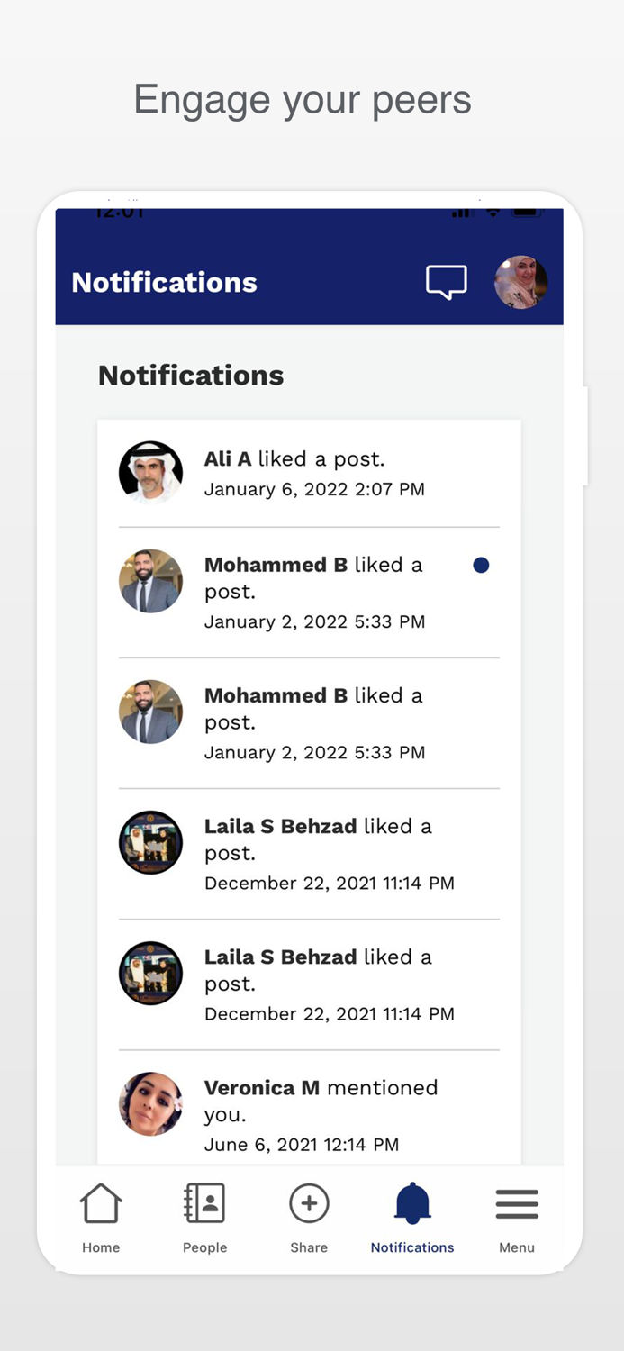The width and height of the screenshot is (624, 1351).
Task: Click the Laila S Behzad name
Action: coord(280,826)
